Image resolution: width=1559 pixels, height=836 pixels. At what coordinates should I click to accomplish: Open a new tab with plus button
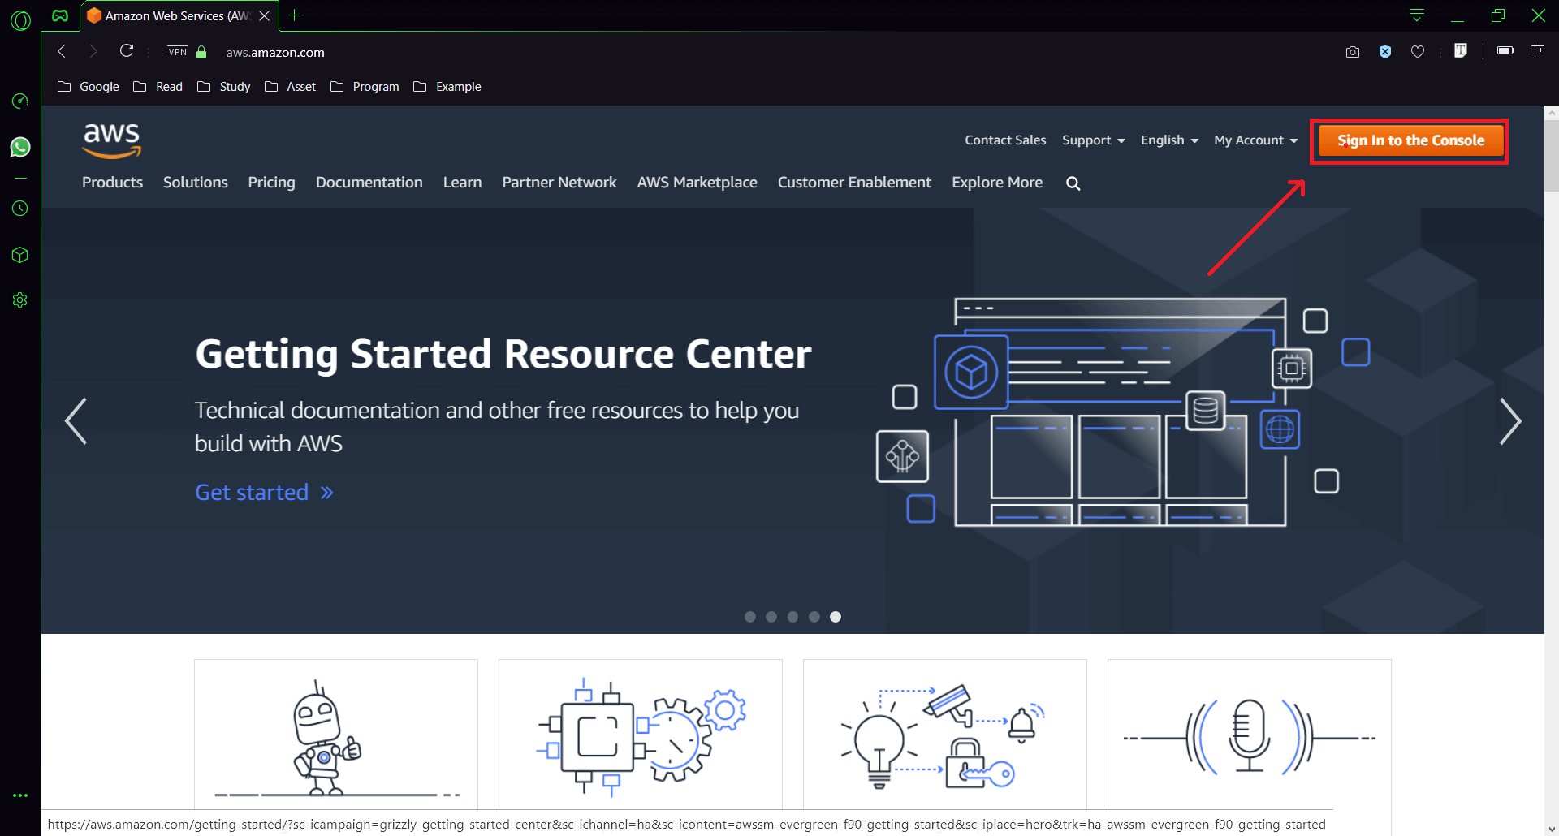(x=295, y=15)
